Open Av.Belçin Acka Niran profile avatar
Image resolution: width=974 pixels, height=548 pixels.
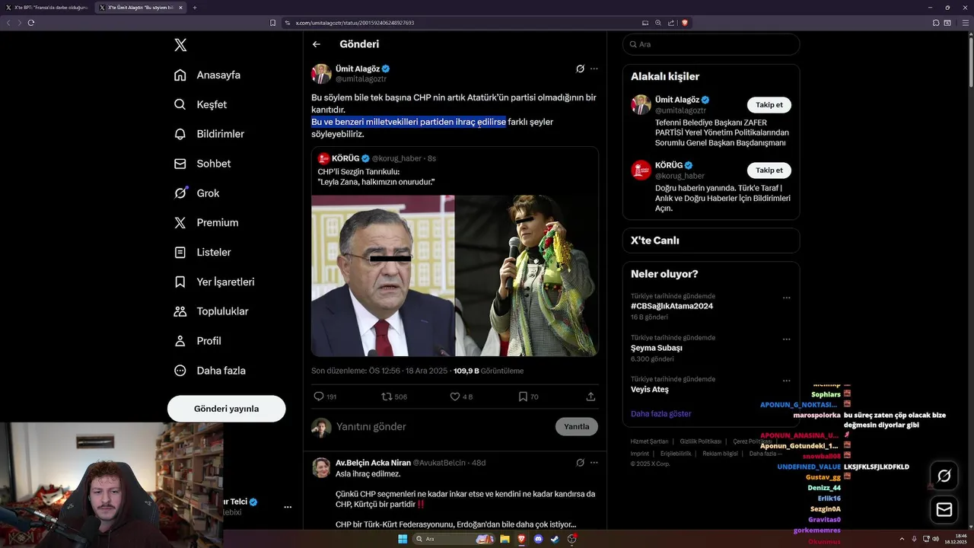pyautogui.click(x=321, y=467)
